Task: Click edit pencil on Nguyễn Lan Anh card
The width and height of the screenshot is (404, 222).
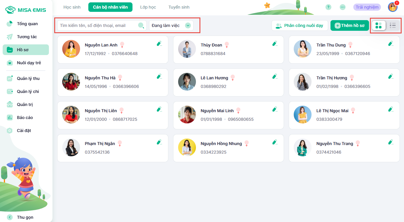Action: tap(159, 44)
